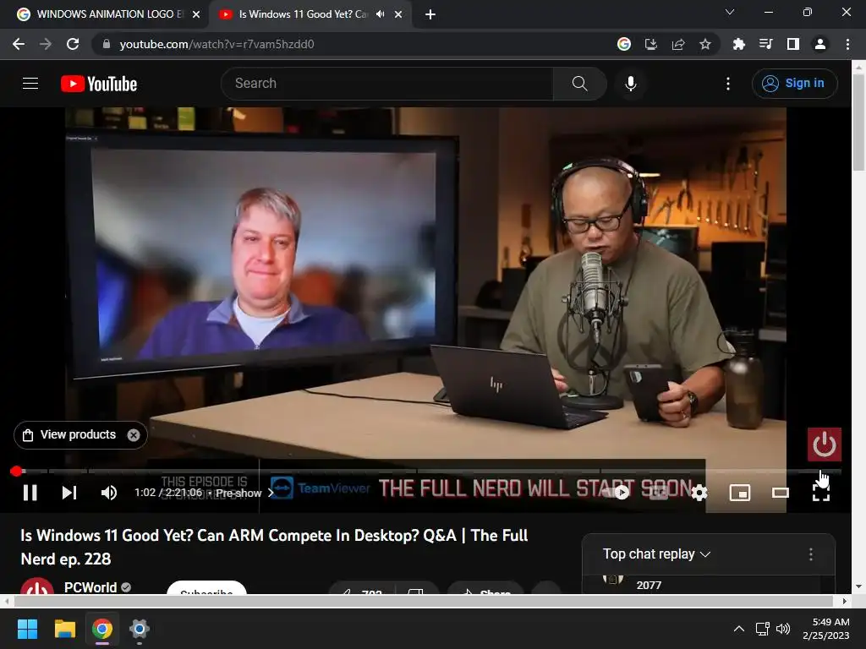The width and height of the screenshot is (866, 649).
Task: Mute the video volume speaker icon
Action: 109,493
